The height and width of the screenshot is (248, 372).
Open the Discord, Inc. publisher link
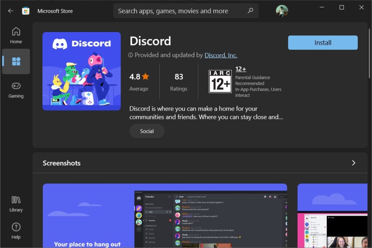point(221,55)
